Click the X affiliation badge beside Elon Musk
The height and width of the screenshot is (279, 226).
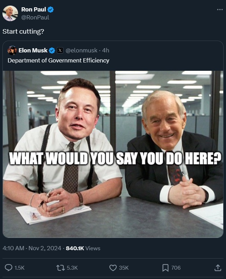tap(60, 51)
